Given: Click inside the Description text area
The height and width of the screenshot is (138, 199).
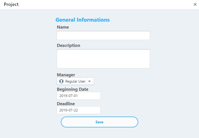Looking at the screenshot, I should [103, 59].
